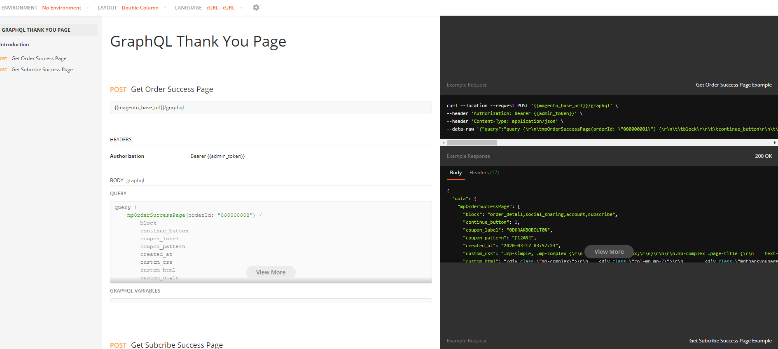Click the scrollbar left arrow in request panel
The image size is (778, 349).
(x=444, y=143)
